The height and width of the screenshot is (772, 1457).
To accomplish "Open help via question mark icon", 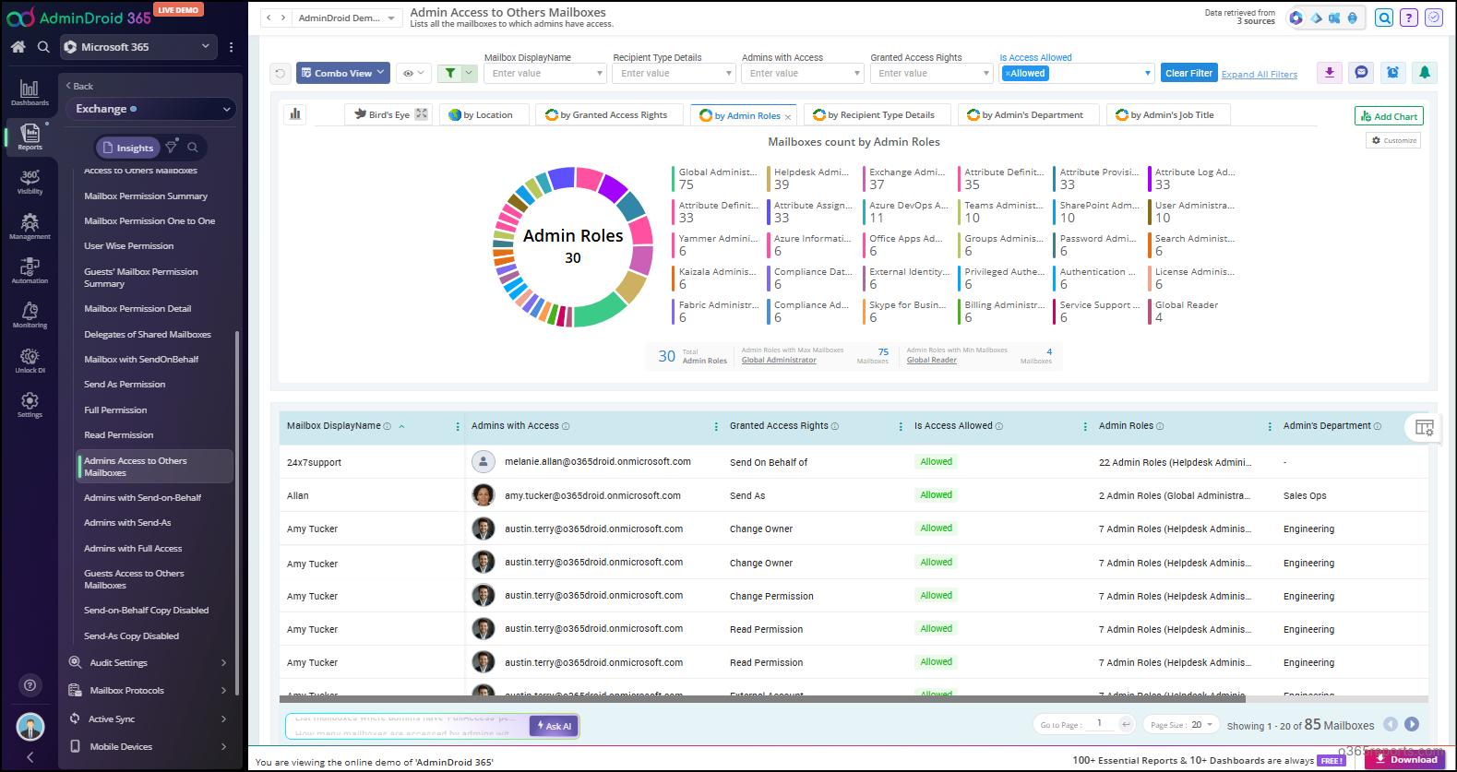I will click(1408, 18).
